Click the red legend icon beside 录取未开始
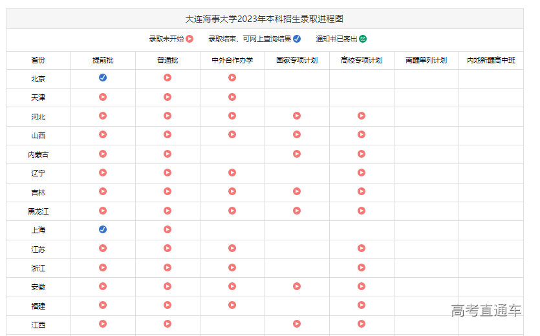540x336 pixels. coord(189,39)
